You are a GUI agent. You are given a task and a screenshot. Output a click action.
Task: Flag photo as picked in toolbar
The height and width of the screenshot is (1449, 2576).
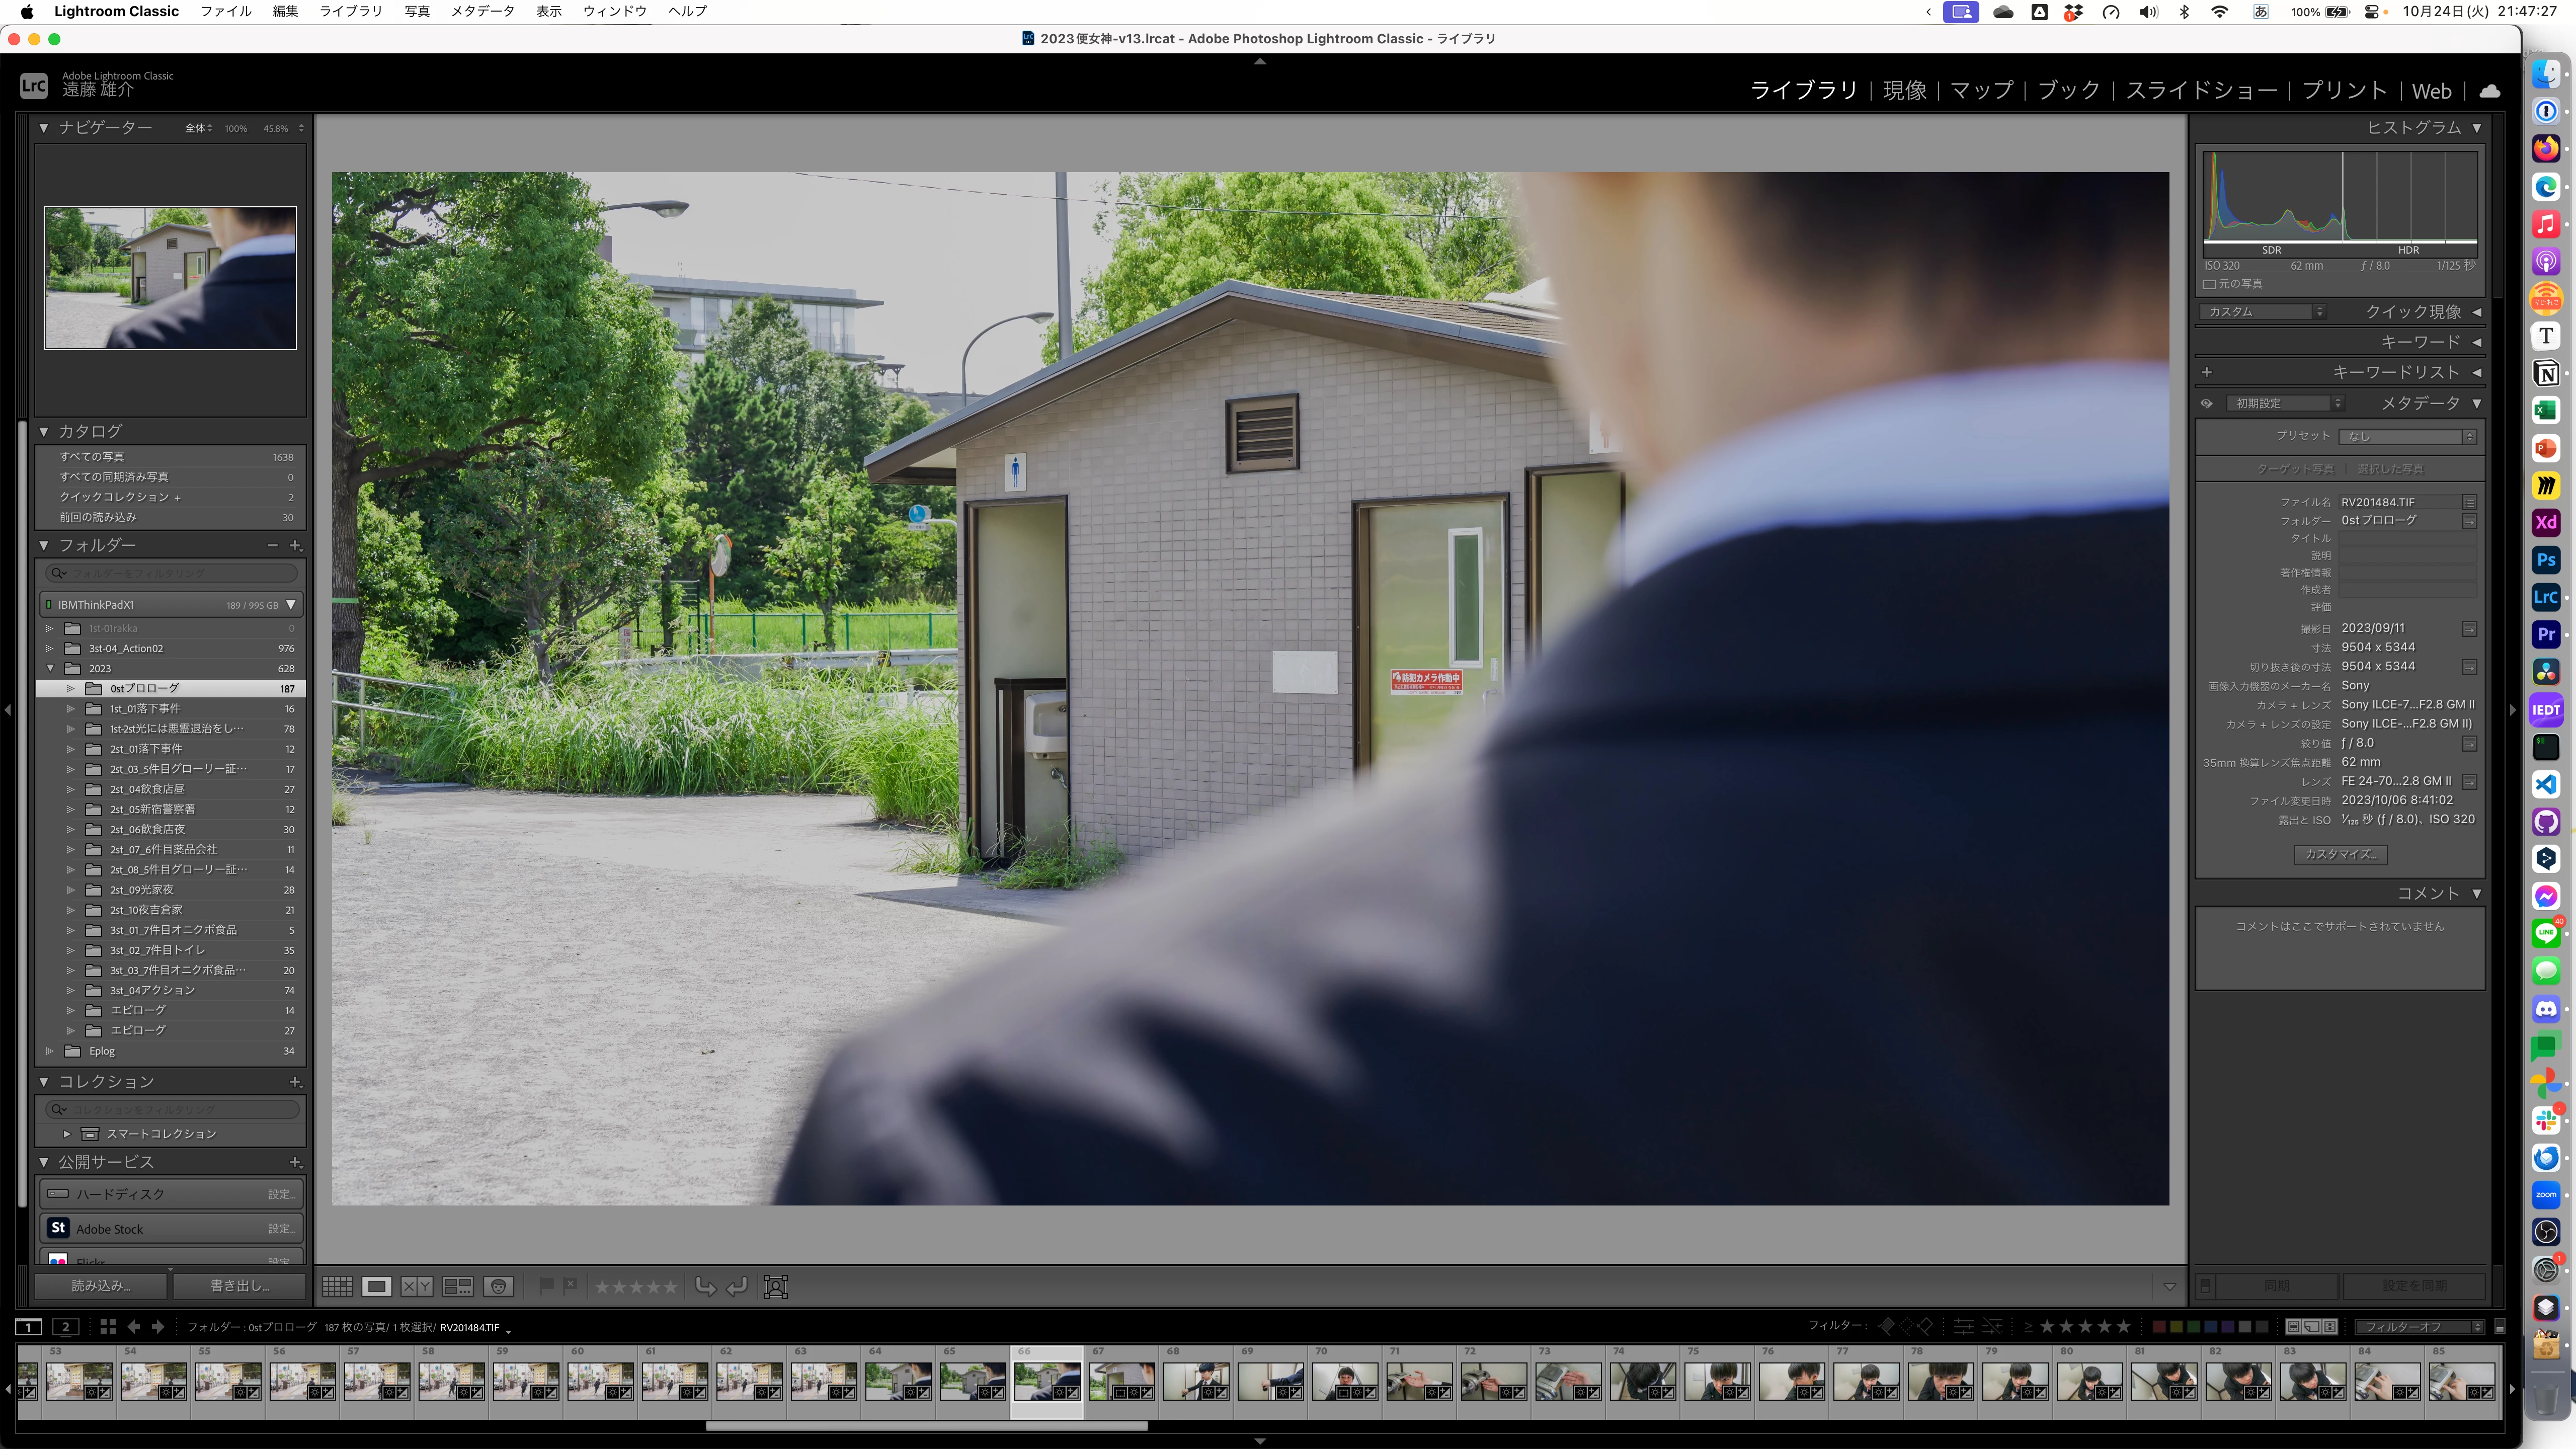pos(546,1286)
